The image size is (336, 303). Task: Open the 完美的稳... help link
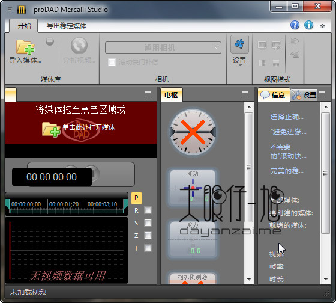[x=287, y=171]
